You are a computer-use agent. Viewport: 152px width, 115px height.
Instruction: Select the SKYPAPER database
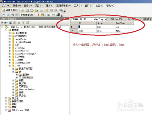click(20, 57)
